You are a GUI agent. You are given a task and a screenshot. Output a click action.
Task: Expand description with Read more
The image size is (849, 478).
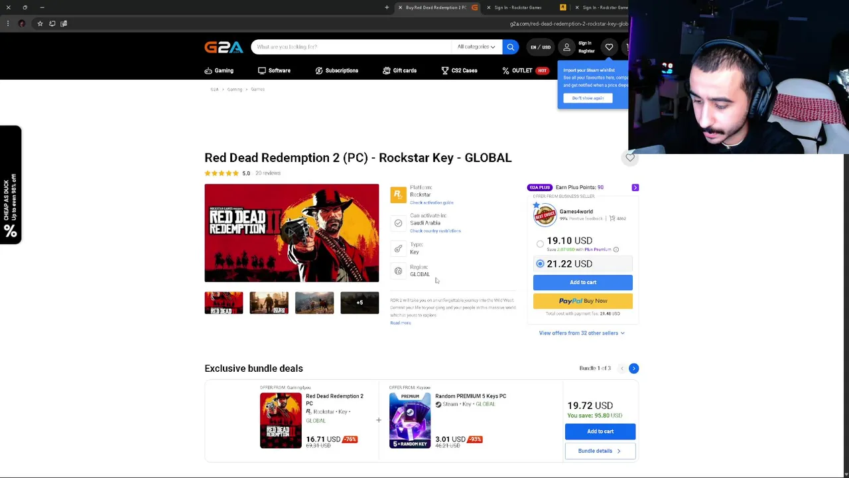[401, 323]
